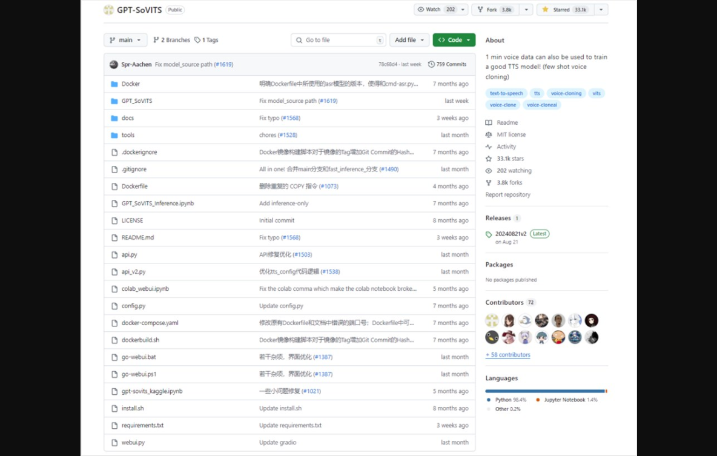This screenshot has height=456, width=717.
Task: Click the first contributor avatar
Action: pyautogui.click(x=492, y=320)
